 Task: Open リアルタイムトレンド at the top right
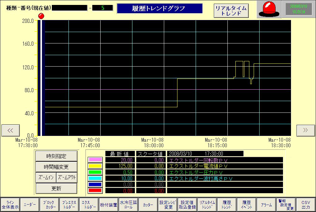(x=231, y=11)
